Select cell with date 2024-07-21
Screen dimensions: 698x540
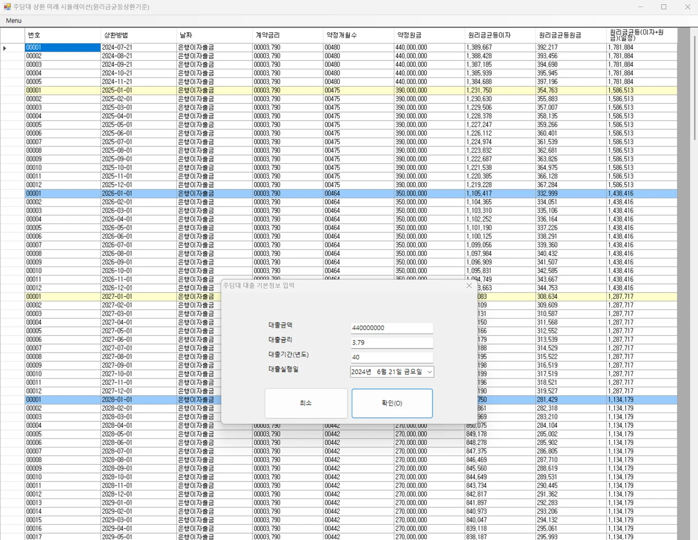click(139, 47)
